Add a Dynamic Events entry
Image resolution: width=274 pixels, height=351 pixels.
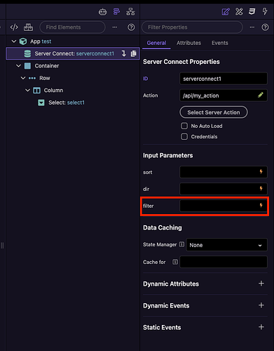[x=261, y=305]
